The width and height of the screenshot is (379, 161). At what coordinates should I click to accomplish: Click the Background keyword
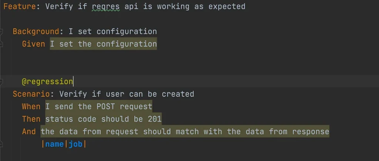point(36,31)
